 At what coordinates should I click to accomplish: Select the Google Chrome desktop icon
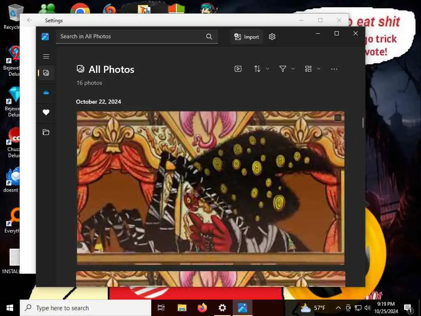[80, 8]
